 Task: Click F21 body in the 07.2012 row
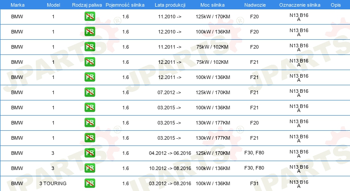click(x=254, y=92)
